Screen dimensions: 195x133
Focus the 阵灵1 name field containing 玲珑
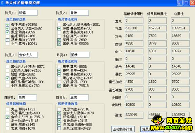point(28,13)
